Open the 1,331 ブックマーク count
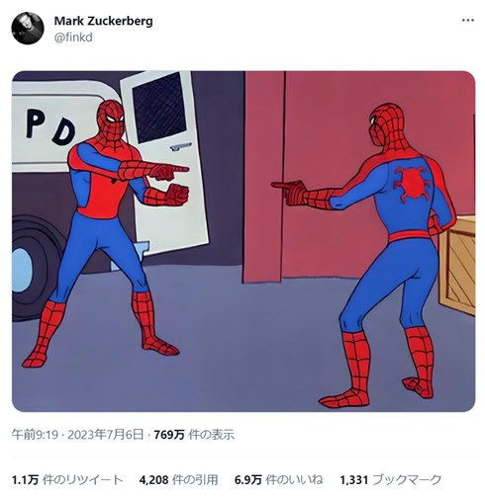485x497 pixels. [390, 480]
